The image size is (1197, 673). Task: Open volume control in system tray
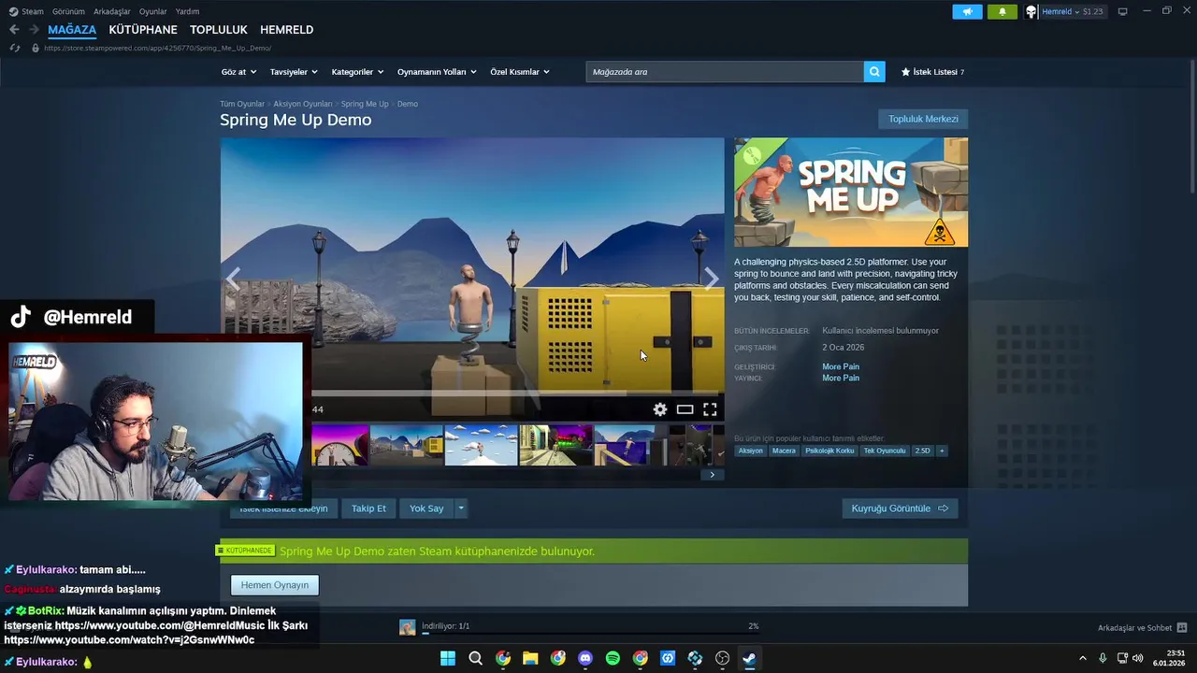pyautogui.click(x=1138, y=658)
